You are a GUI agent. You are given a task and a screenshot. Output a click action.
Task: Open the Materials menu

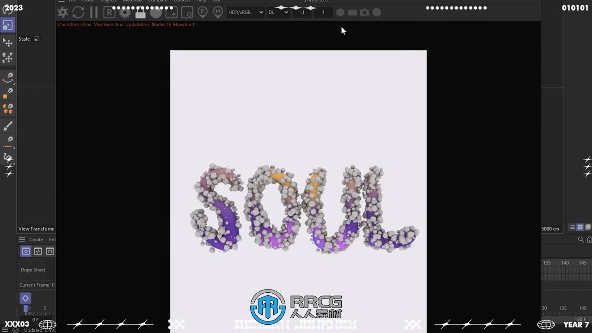tap(132, 1)
